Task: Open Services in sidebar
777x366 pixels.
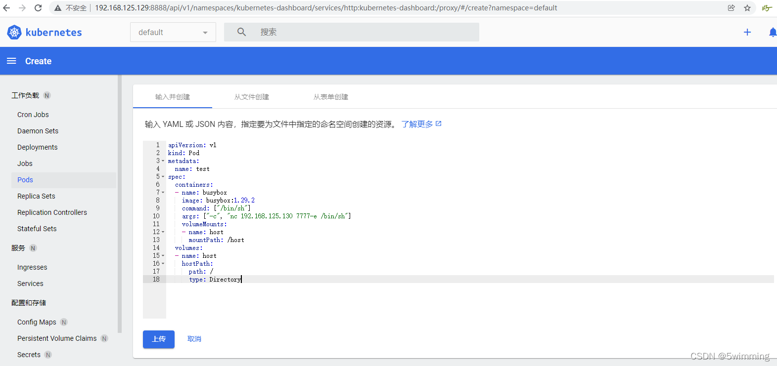Action: 31,284
